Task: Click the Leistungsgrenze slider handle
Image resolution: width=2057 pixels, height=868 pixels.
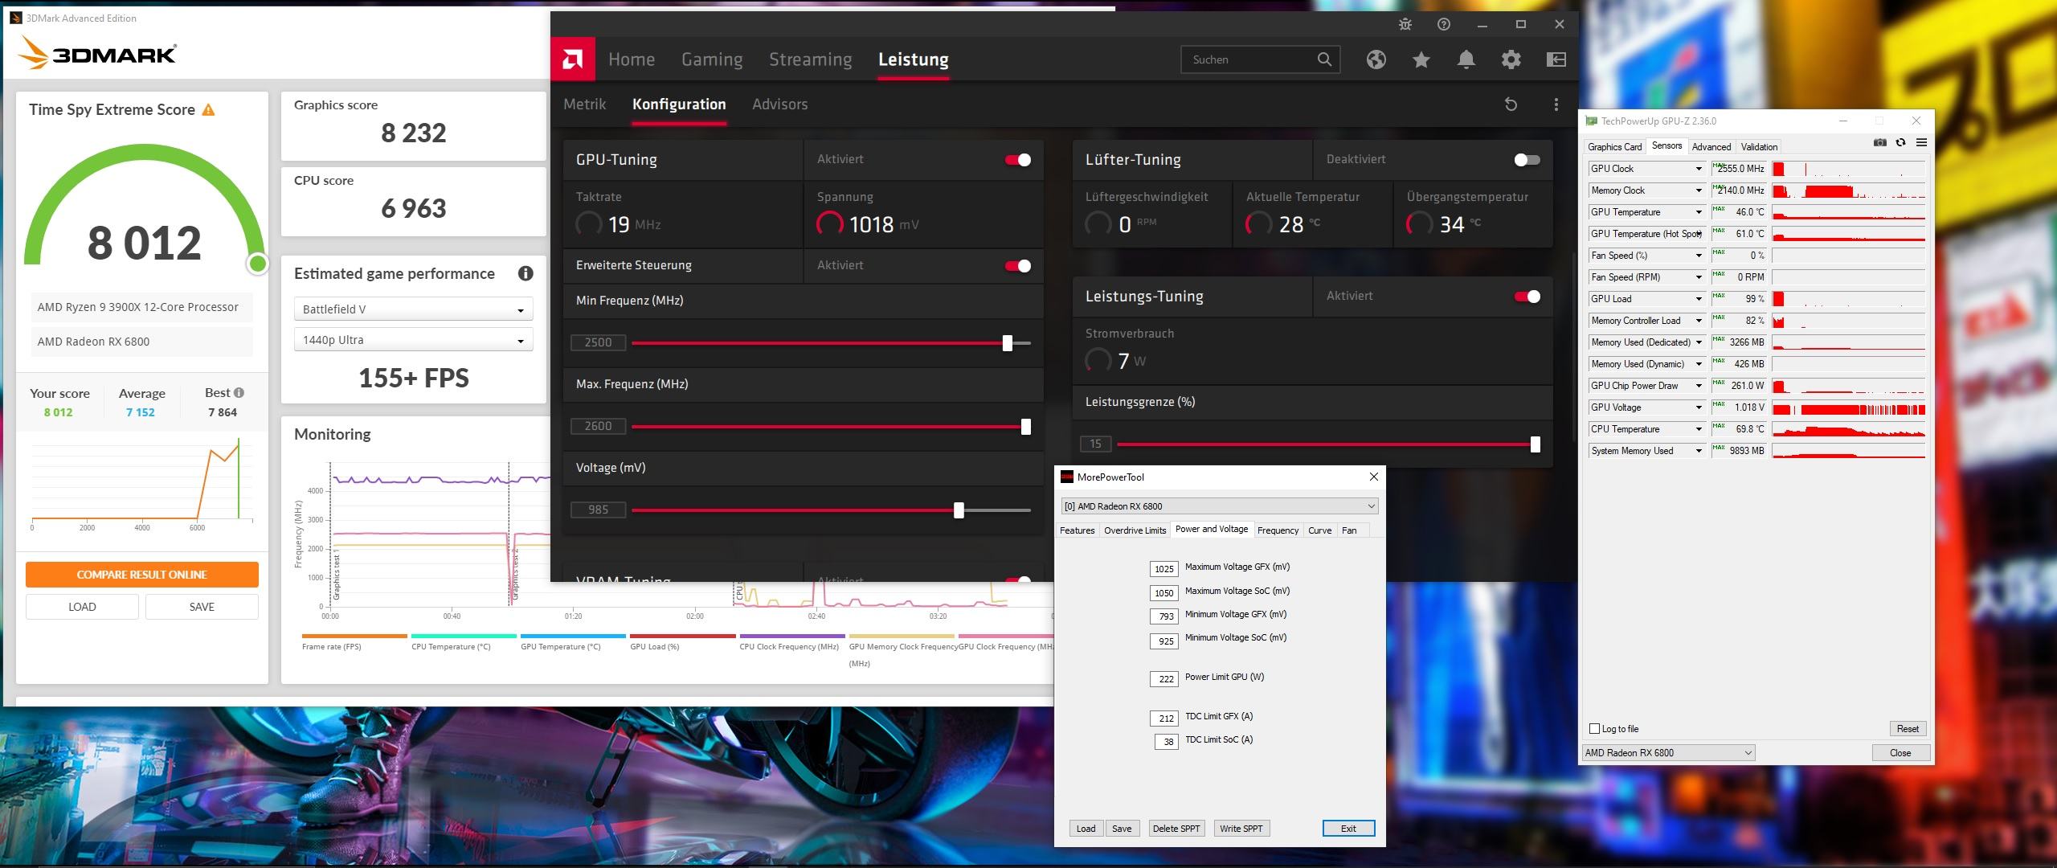Action: pos(1536,444)
